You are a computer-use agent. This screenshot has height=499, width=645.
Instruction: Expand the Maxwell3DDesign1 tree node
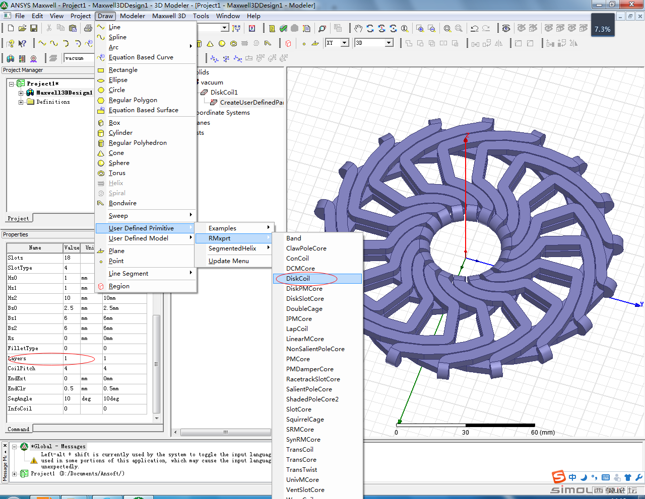[21, 93]
